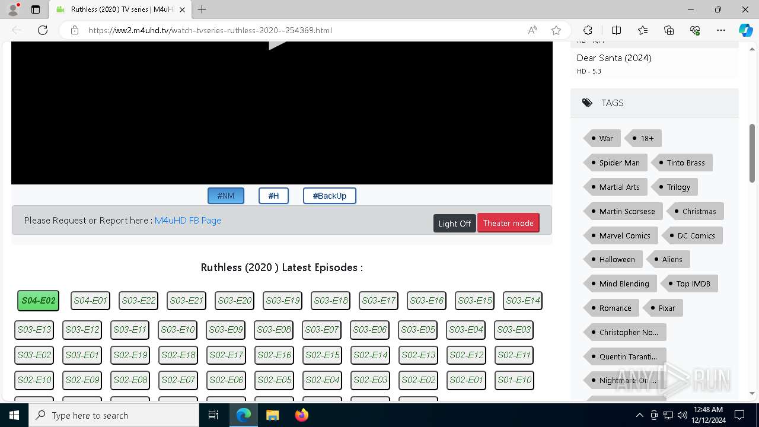Open a new tab with plus button

[202, 9]
